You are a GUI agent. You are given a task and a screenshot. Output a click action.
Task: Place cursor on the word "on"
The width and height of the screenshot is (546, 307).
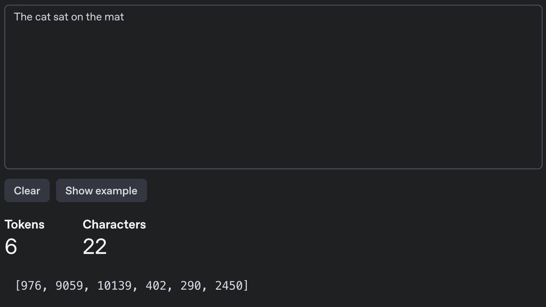[x=77, y=17]
